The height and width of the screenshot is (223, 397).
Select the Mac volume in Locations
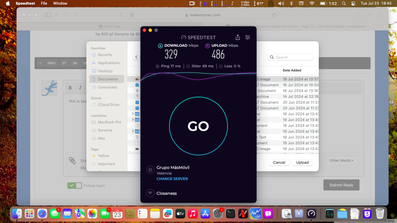(x=106, y=138)
